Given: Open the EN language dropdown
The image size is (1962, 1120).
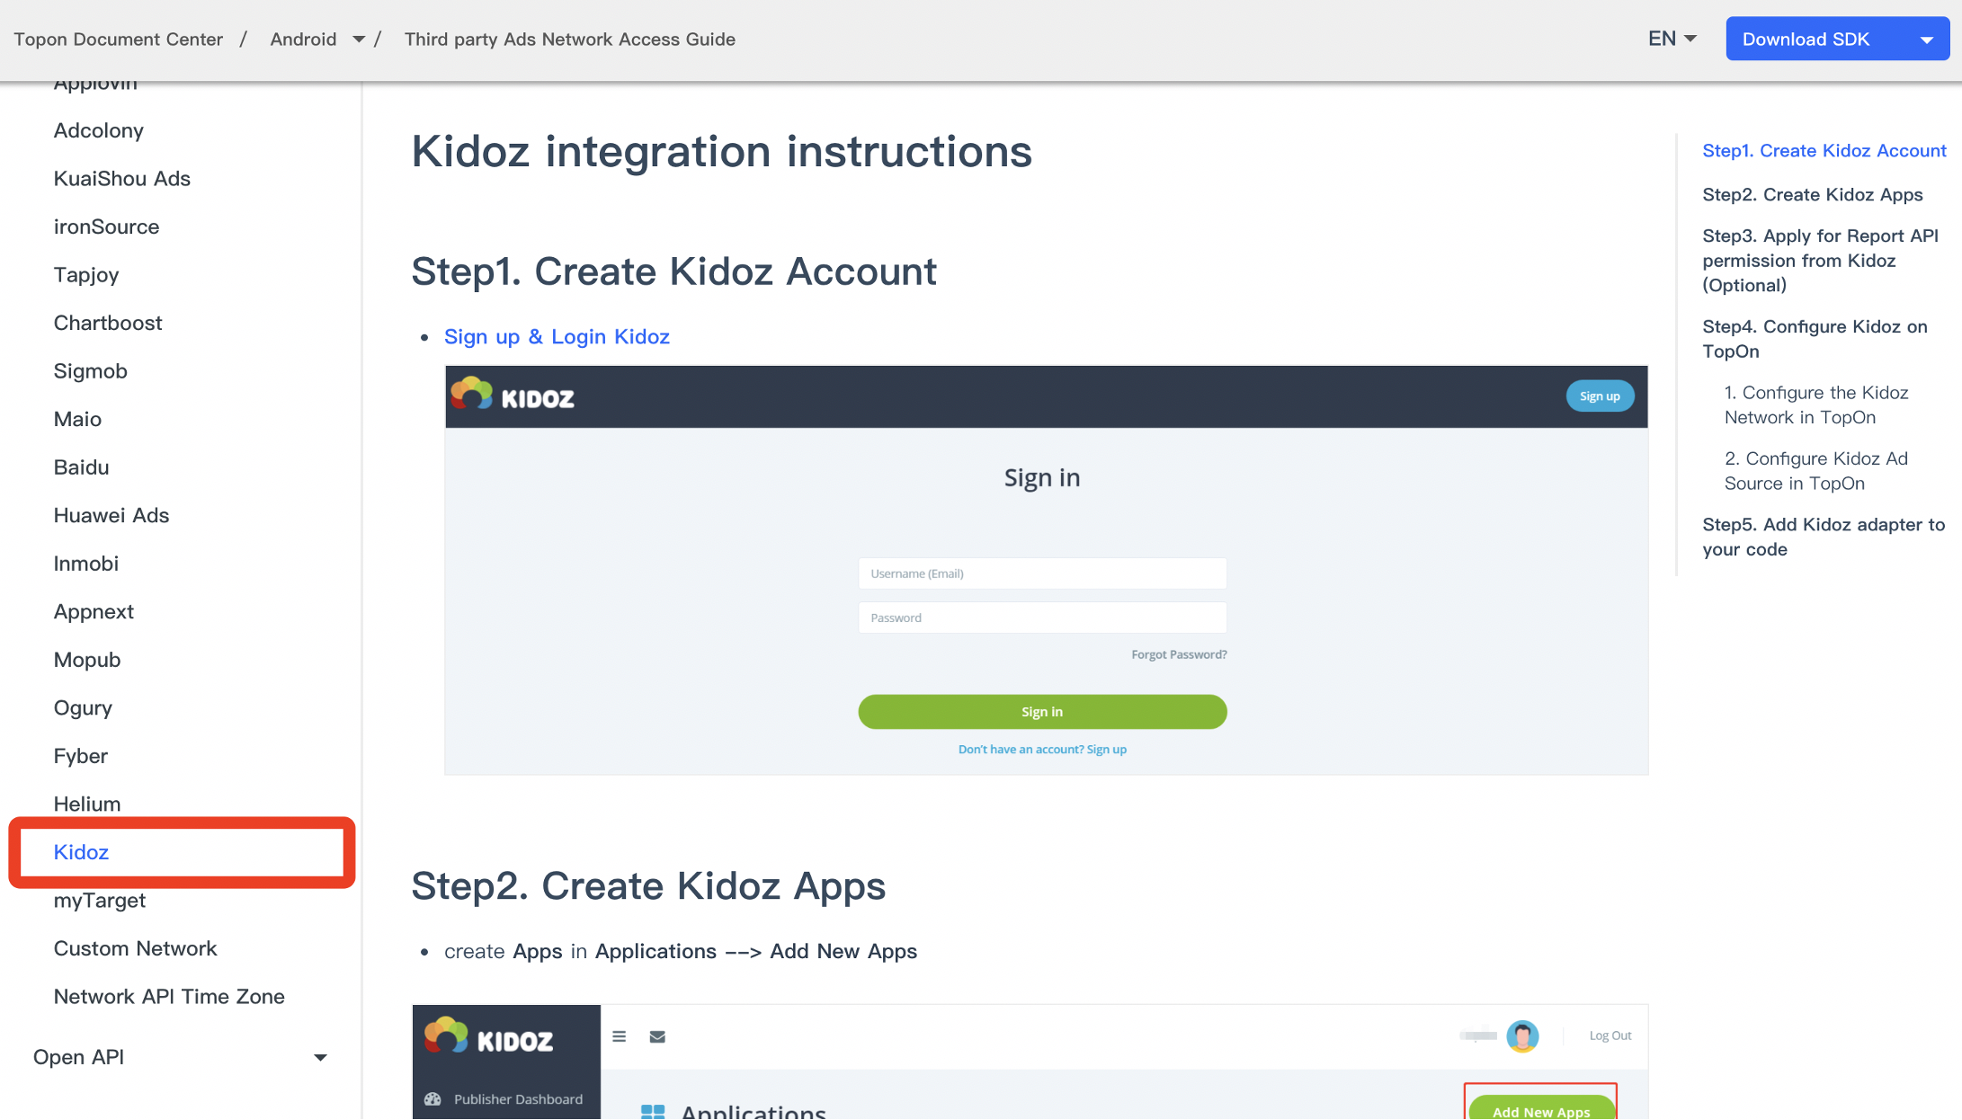Looking at the screenshot, I should 1672,39.
